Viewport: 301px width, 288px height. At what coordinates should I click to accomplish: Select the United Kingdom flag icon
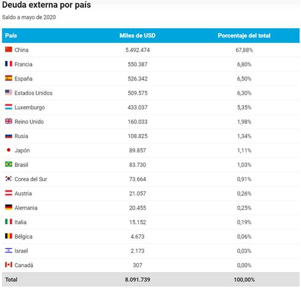9,121
